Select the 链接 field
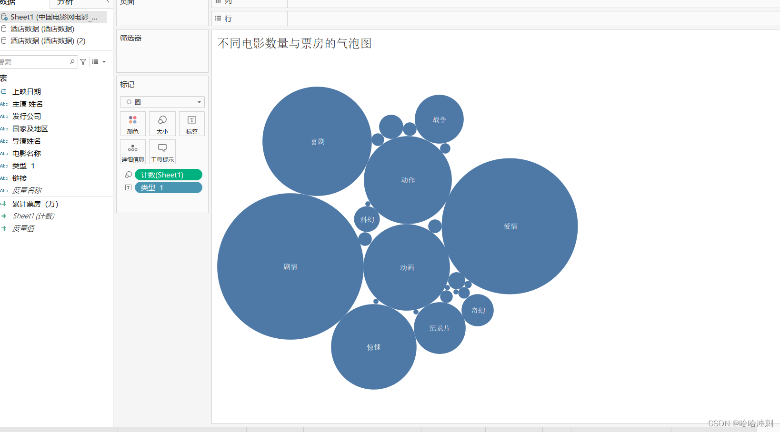This screenshot has width=780, height=432. tap(20, 178)
